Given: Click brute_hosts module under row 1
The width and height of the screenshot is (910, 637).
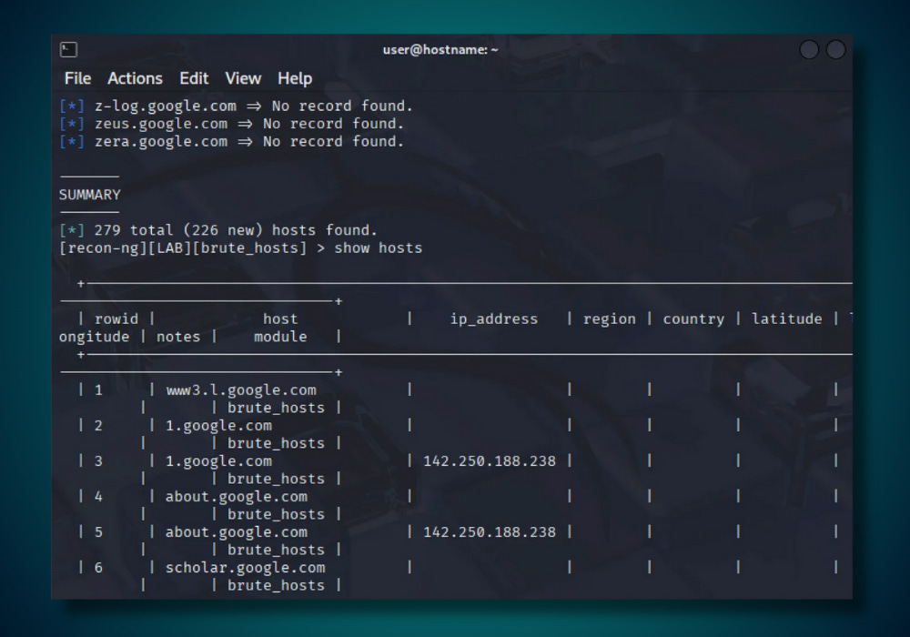Looking at the screenshot, I should tap(277, 409).
